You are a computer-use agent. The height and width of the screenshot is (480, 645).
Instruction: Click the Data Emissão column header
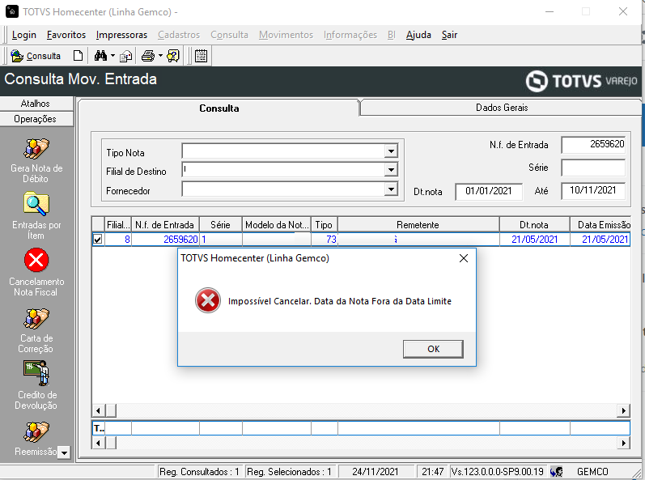(x=600, y=225)
